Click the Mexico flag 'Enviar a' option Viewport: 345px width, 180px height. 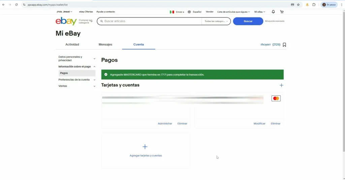[x=177, y=12]
